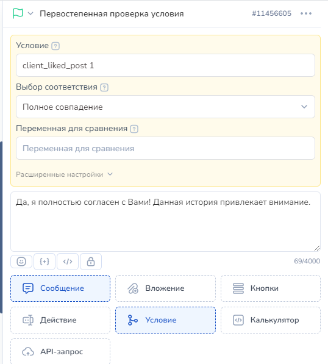The width and height of the screenshot is (328, 364).
Task: Click the code tag formatting icon
Action: tap(68, 262)
